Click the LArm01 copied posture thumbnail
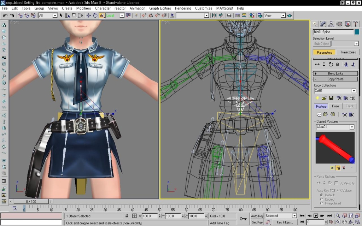Screen dimensions: 362x226 pos(335,148)
